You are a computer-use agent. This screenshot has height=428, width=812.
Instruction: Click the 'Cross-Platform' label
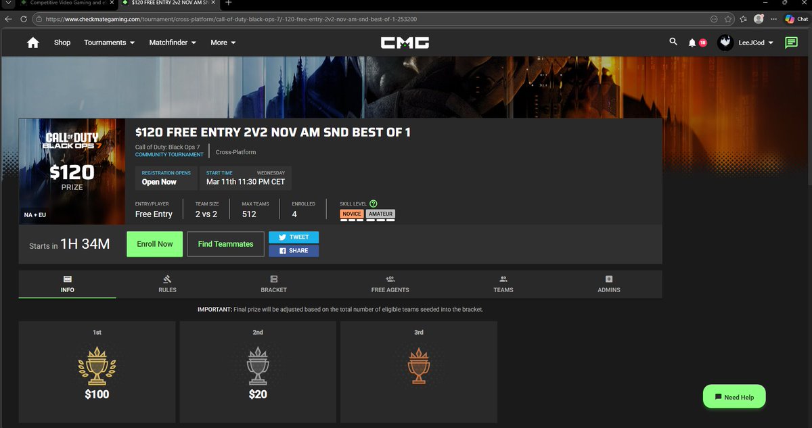click(x=235, y=152)
